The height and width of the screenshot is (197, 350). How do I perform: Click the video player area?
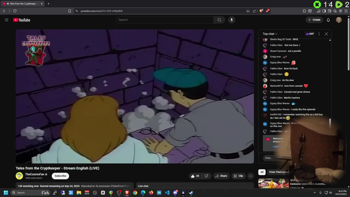(135, 96)
